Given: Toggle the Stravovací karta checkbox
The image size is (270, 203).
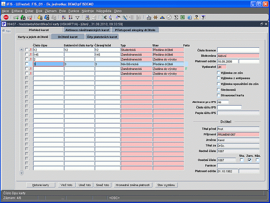Looking at the screenshot, I should pyautogui.click(x=219, y=95).
